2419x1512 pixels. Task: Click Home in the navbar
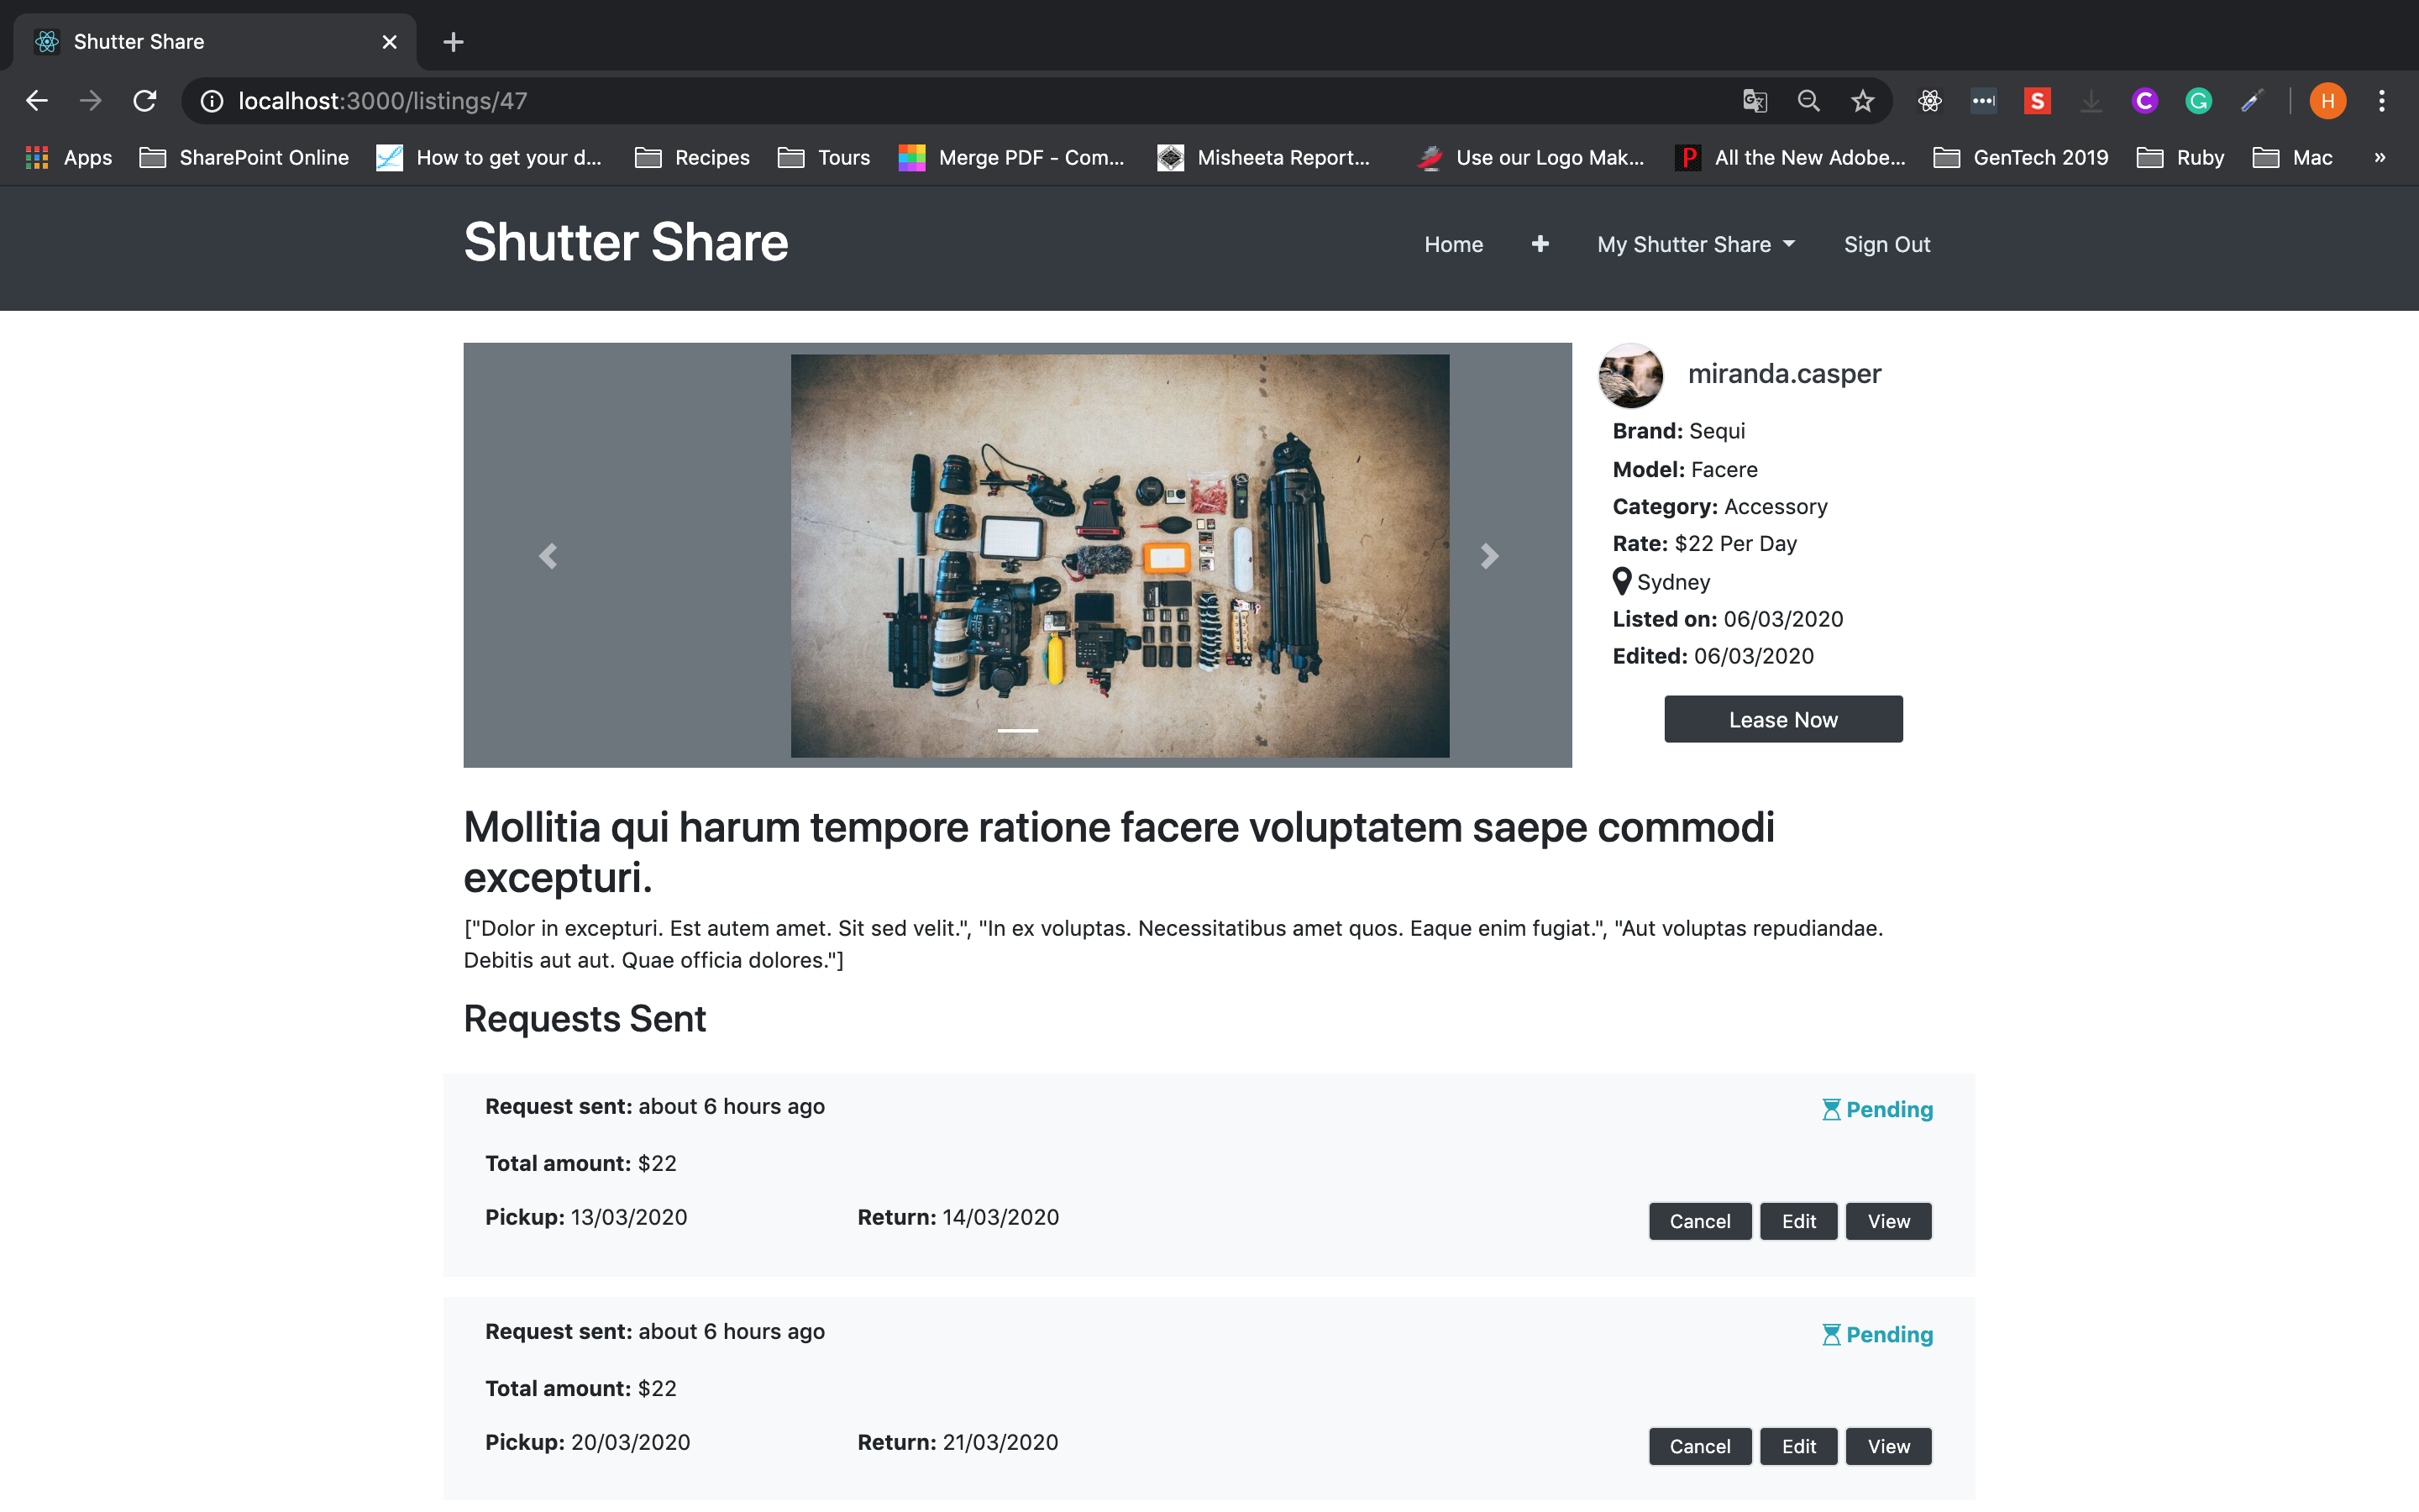click(1453, 244)
